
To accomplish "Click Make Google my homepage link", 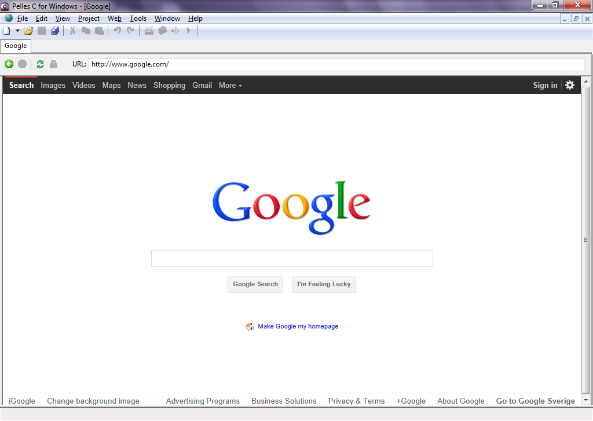I will tap(298, 326).
